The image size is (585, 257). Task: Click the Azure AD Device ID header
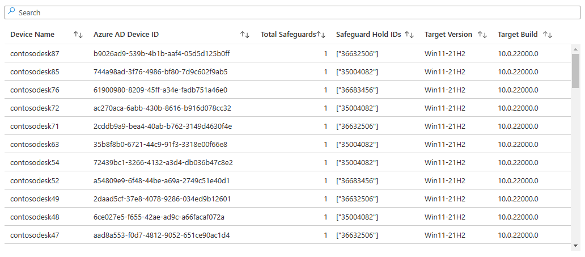coord(126,35)
